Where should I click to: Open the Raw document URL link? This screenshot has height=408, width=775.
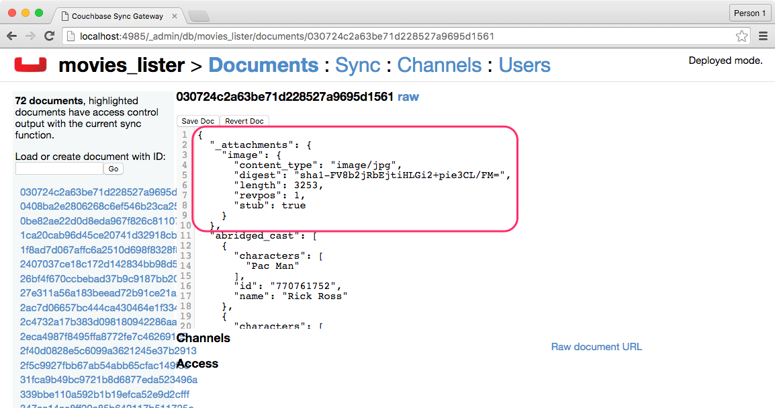click(x=596, y=347)
